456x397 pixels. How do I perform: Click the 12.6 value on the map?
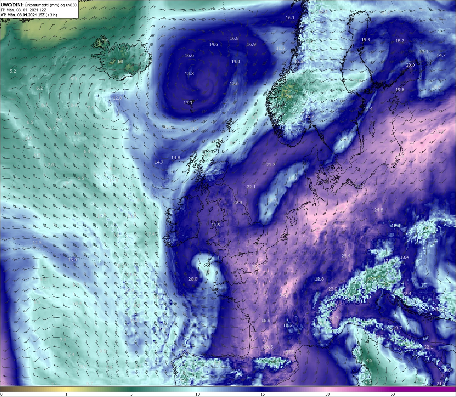[x=234, y=84]
